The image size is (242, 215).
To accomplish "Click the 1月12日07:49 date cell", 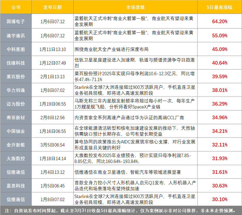I will click(53, 63).
